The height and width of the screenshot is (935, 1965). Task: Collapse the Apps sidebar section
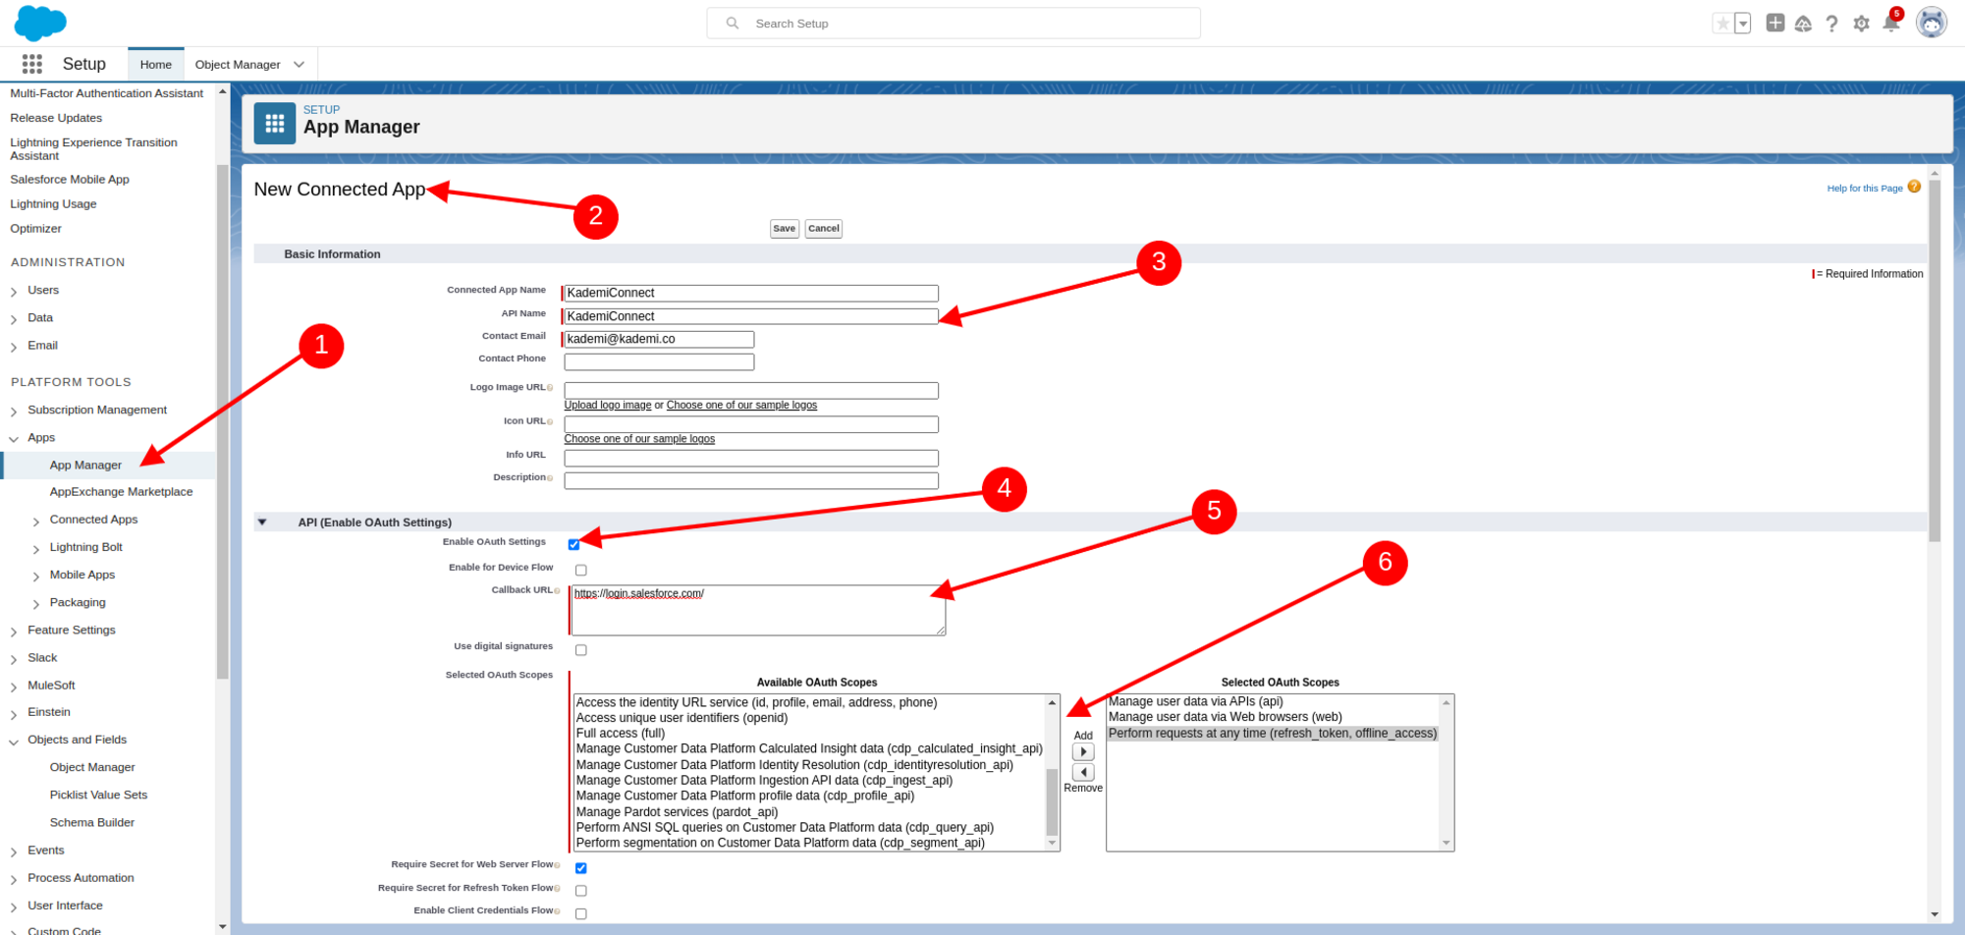pos(14,439)
